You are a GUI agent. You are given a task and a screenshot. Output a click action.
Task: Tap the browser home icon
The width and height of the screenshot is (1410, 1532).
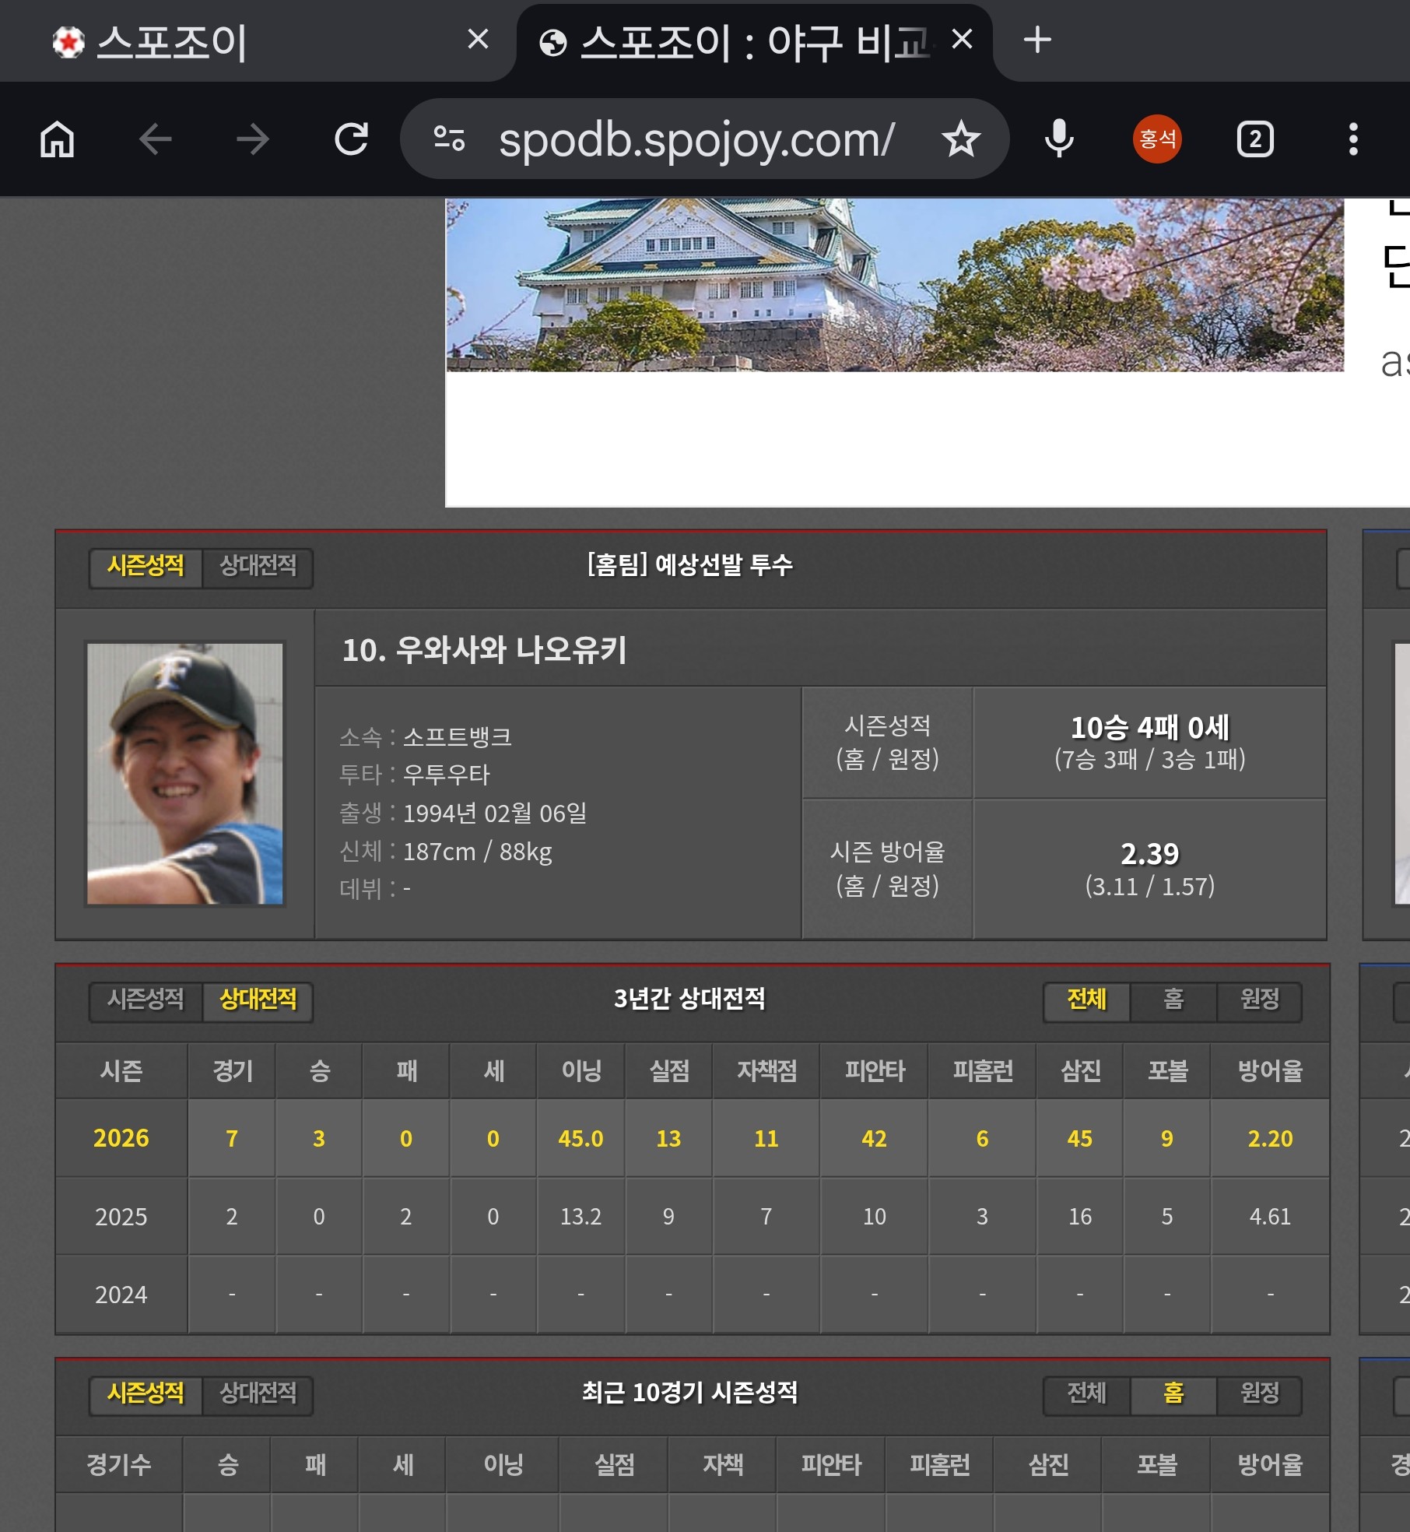tap(57, 140)
